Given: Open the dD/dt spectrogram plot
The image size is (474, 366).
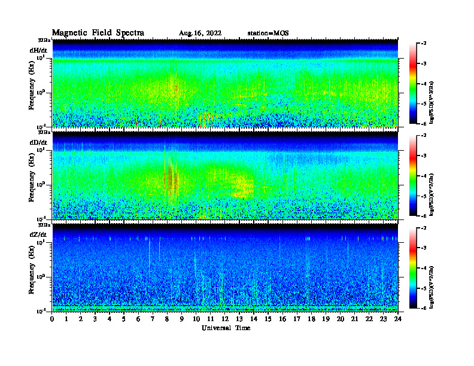Looking at the screenshot, I should click(x=225, y=175).
